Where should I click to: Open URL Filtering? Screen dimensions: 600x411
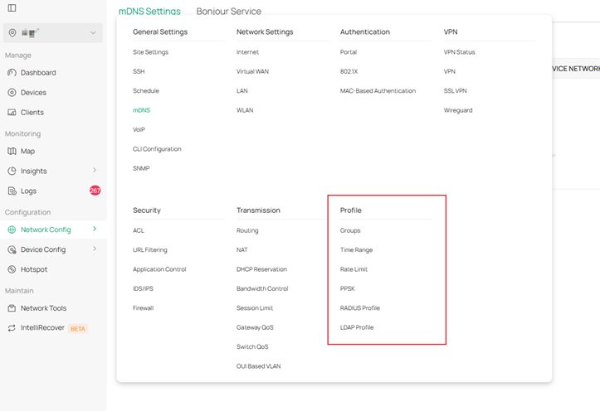point(150,249)
